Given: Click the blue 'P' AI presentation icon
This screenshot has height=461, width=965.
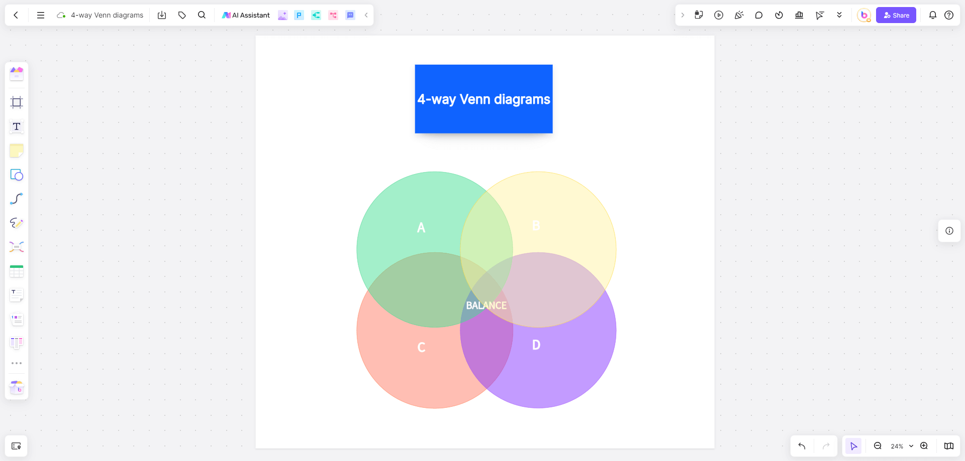Looking at the screenshot, I should click(x=299, y=15).
